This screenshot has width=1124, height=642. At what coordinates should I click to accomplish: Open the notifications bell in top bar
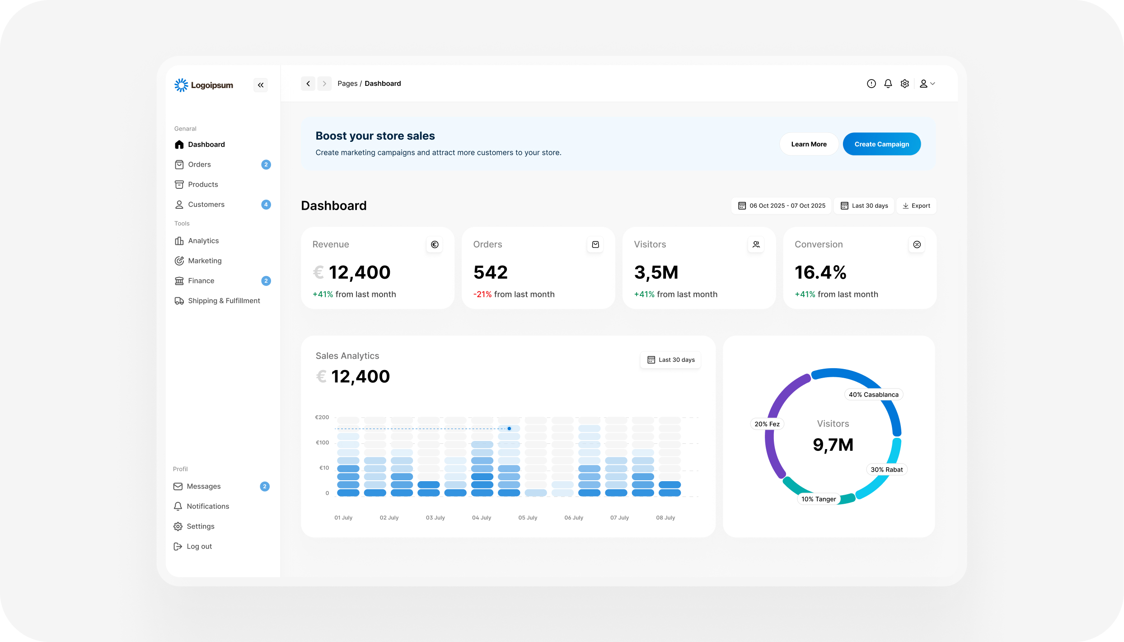pos(888,84)
